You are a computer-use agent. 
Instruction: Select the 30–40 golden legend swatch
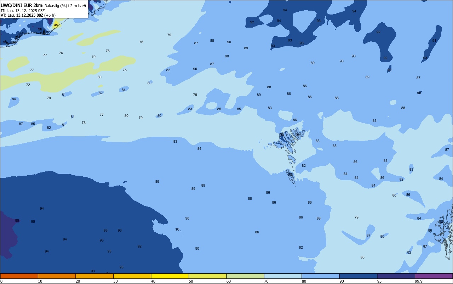tap(132, 276)
